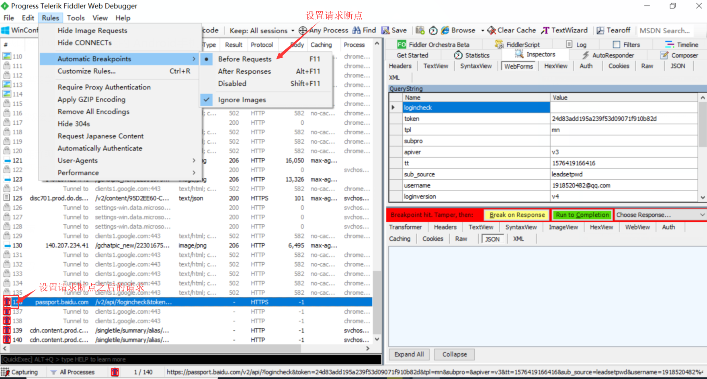707x379 pixels.
Task: Open the File menu
Action: [x=9, y=18]
